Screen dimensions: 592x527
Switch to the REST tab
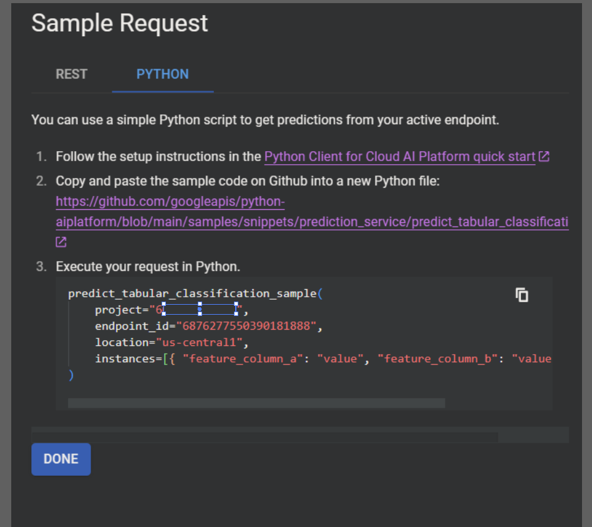(x=71, y=74)
